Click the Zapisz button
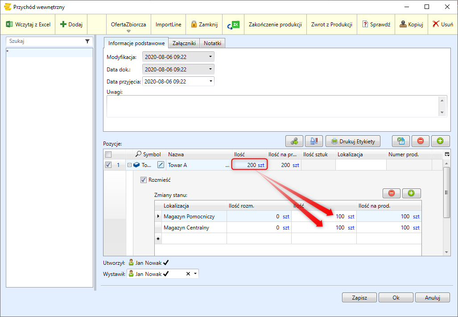The width and height of the screenshot is (458, 317). tap(359, 297)
